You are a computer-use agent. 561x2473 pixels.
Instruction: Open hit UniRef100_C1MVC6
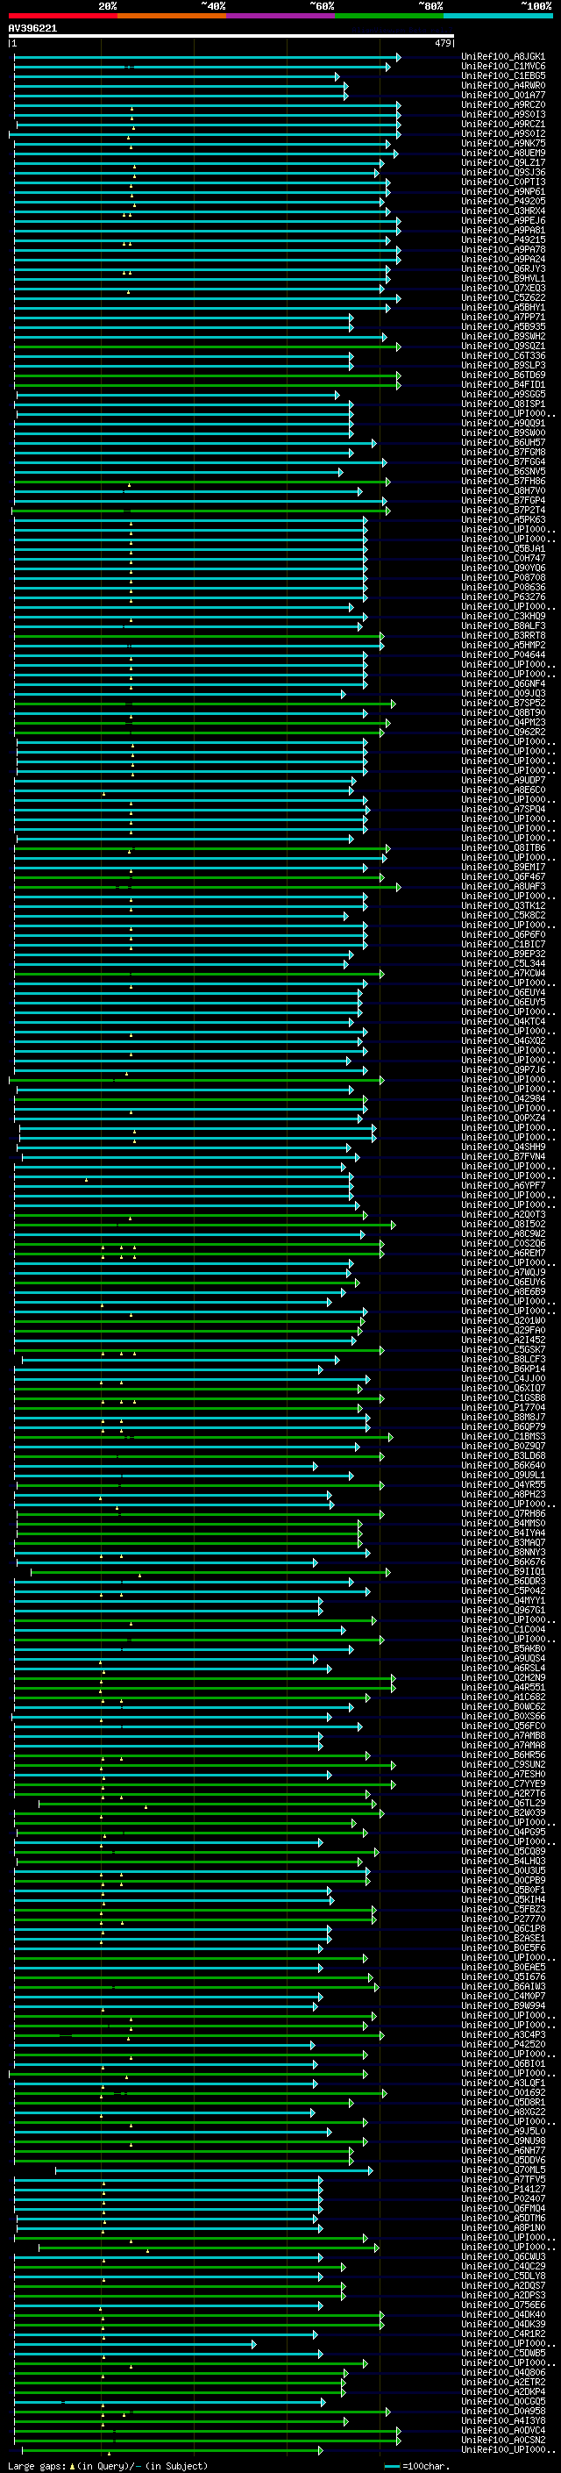coord(503,67)
